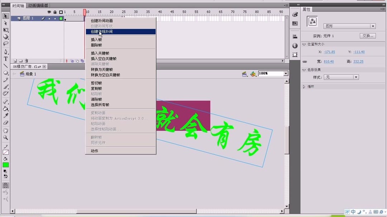Choose the Paint Bucket tool
387x217 pixels.
[5, 107]
